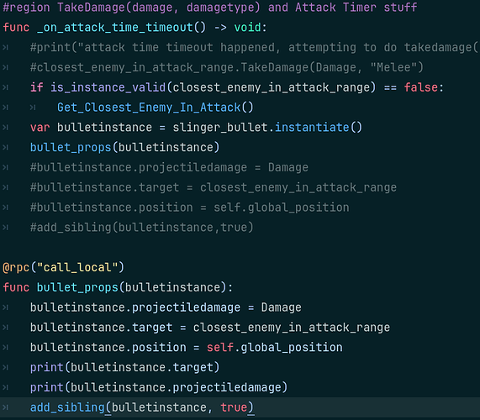Click the print(bulletinstance.target) statement
The height and width of the screenshot is (420, 480).
(x=125, y=367)
